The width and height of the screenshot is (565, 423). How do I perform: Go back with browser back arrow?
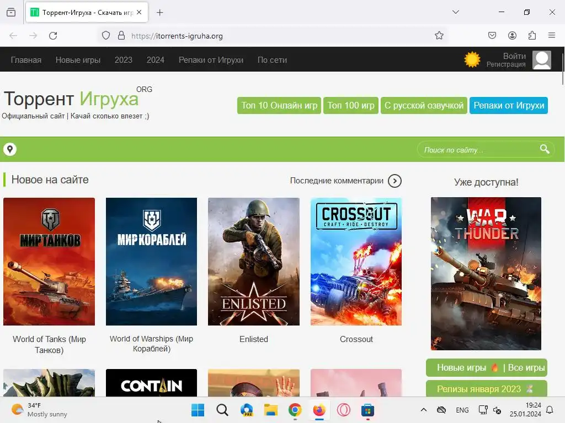[13, 36]
